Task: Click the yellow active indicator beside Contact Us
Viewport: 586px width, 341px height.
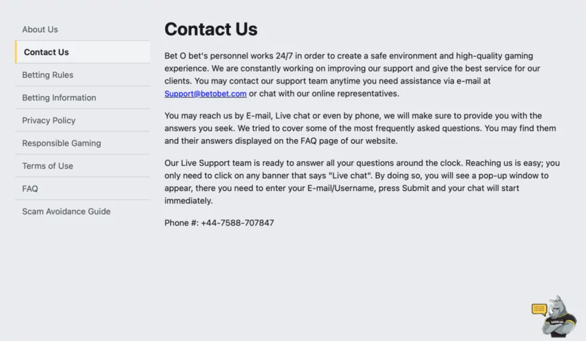Action: click(16, 52)
